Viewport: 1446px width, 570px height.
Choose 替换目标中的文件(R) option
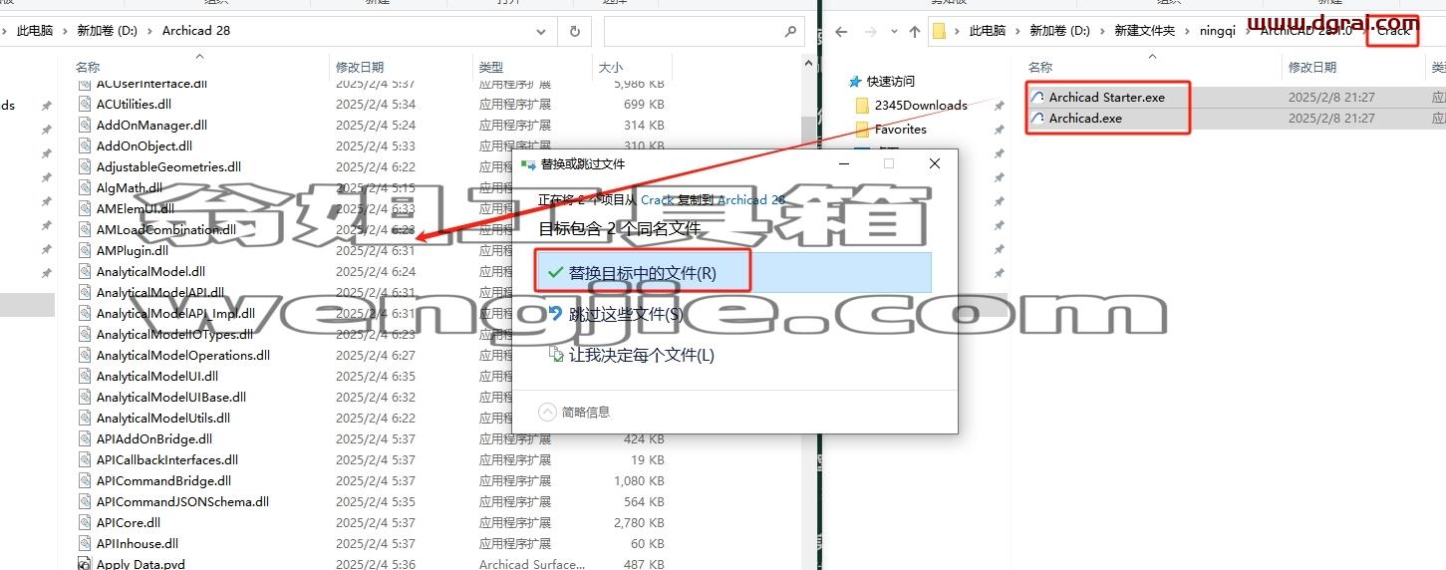(732, 272)
